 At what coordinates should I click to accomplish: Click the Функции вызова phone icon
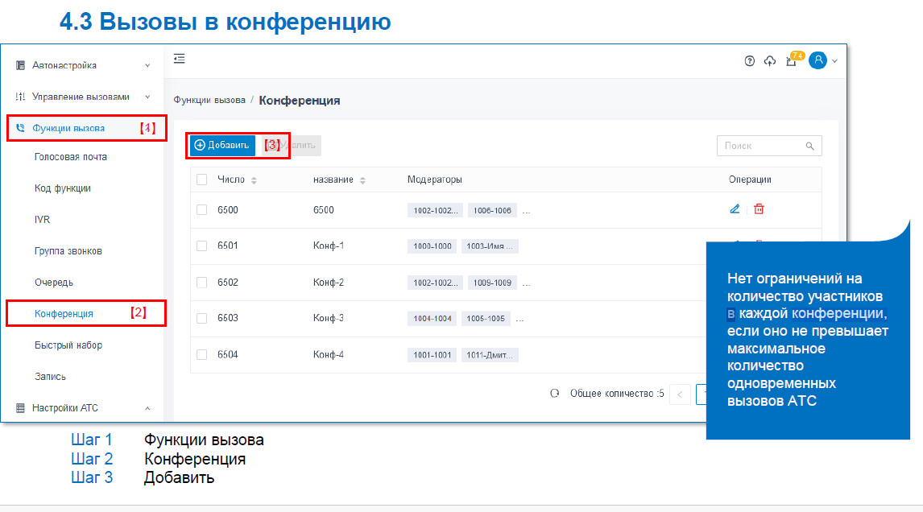[21, 128]
